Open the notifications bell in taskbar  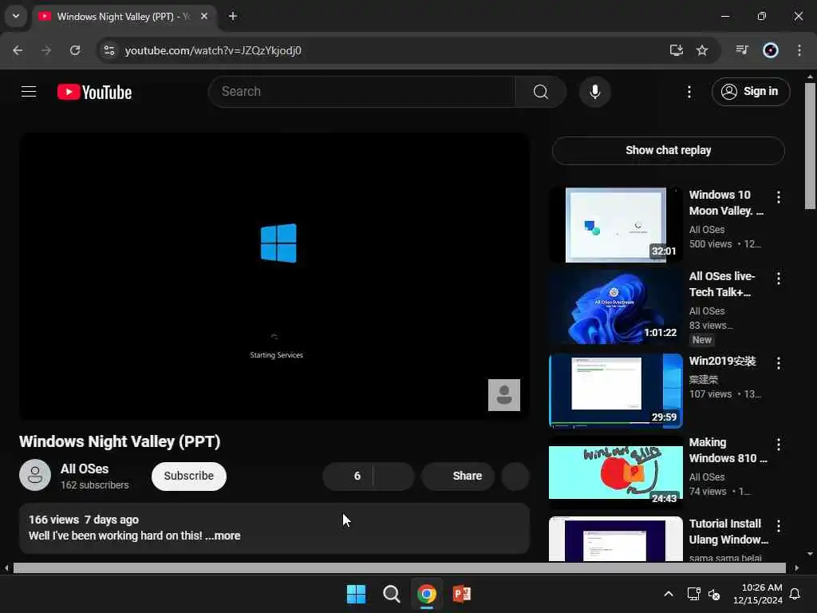point(795,594)
